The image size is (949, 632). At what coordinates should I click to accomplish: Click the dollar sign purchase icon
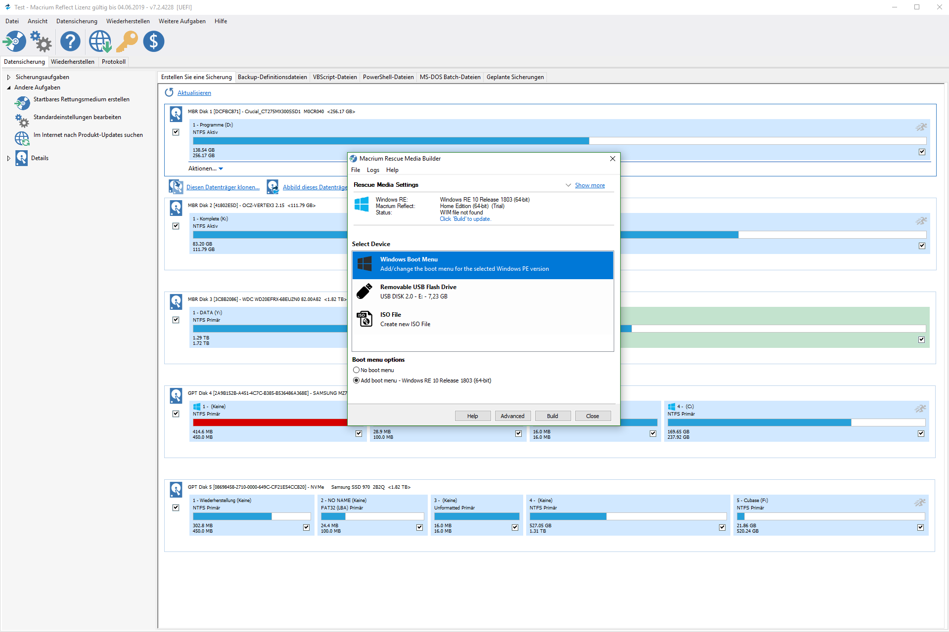click(154, 42)
